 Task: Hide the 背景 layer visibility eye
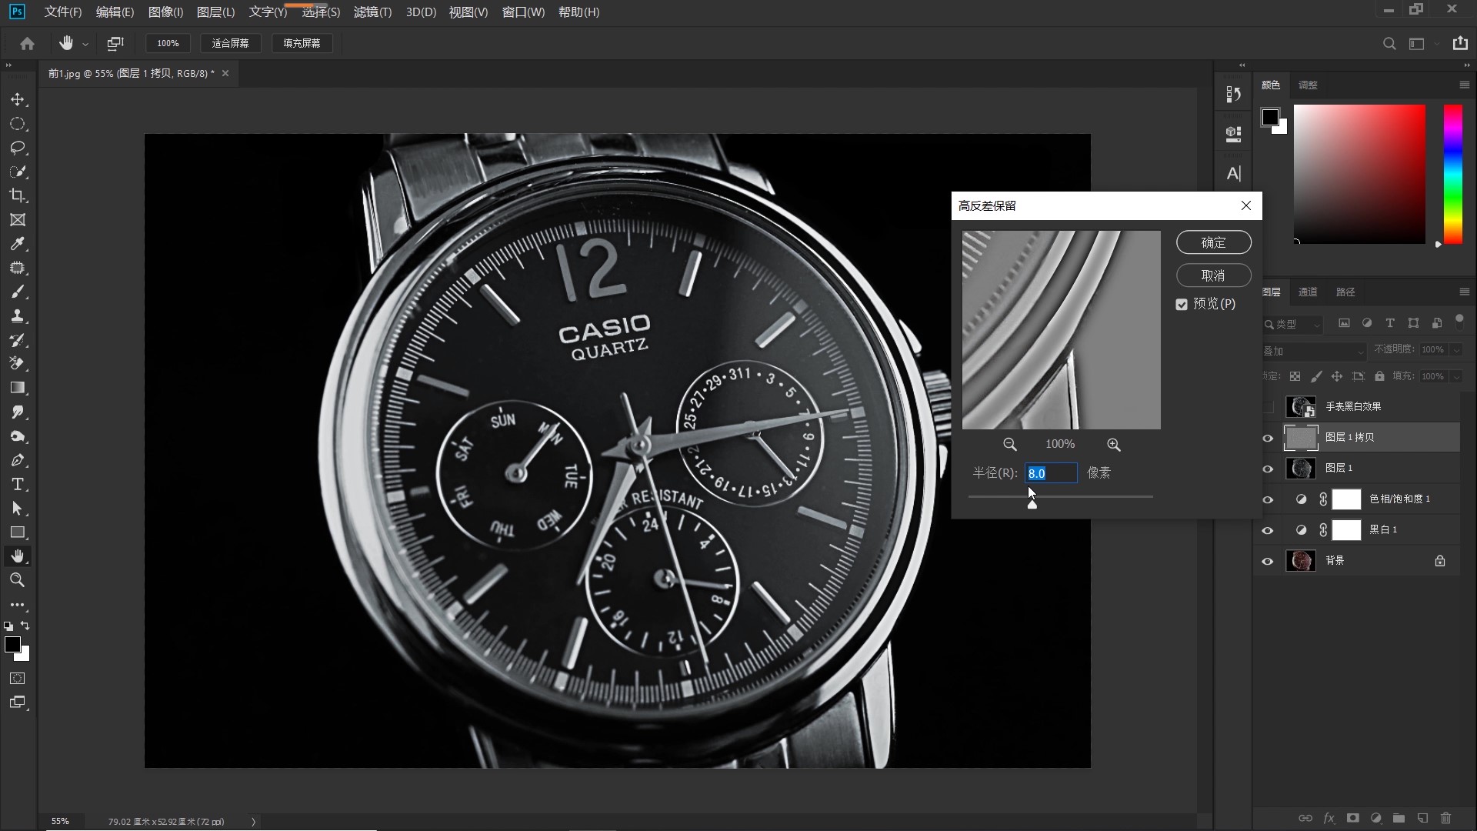pyautogui.click(x=1268, y=561)
